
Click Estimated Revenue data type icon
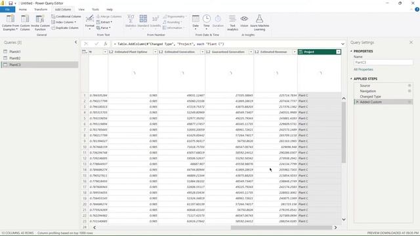coord(257,52)
